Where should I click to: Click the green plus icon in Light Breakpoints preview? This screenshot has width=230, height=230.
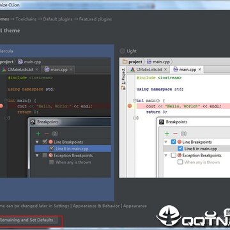(167, 134)
